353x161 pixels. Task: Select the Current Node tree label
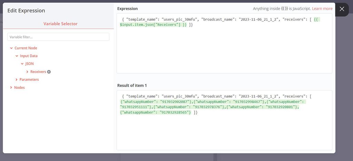point(26,48)
